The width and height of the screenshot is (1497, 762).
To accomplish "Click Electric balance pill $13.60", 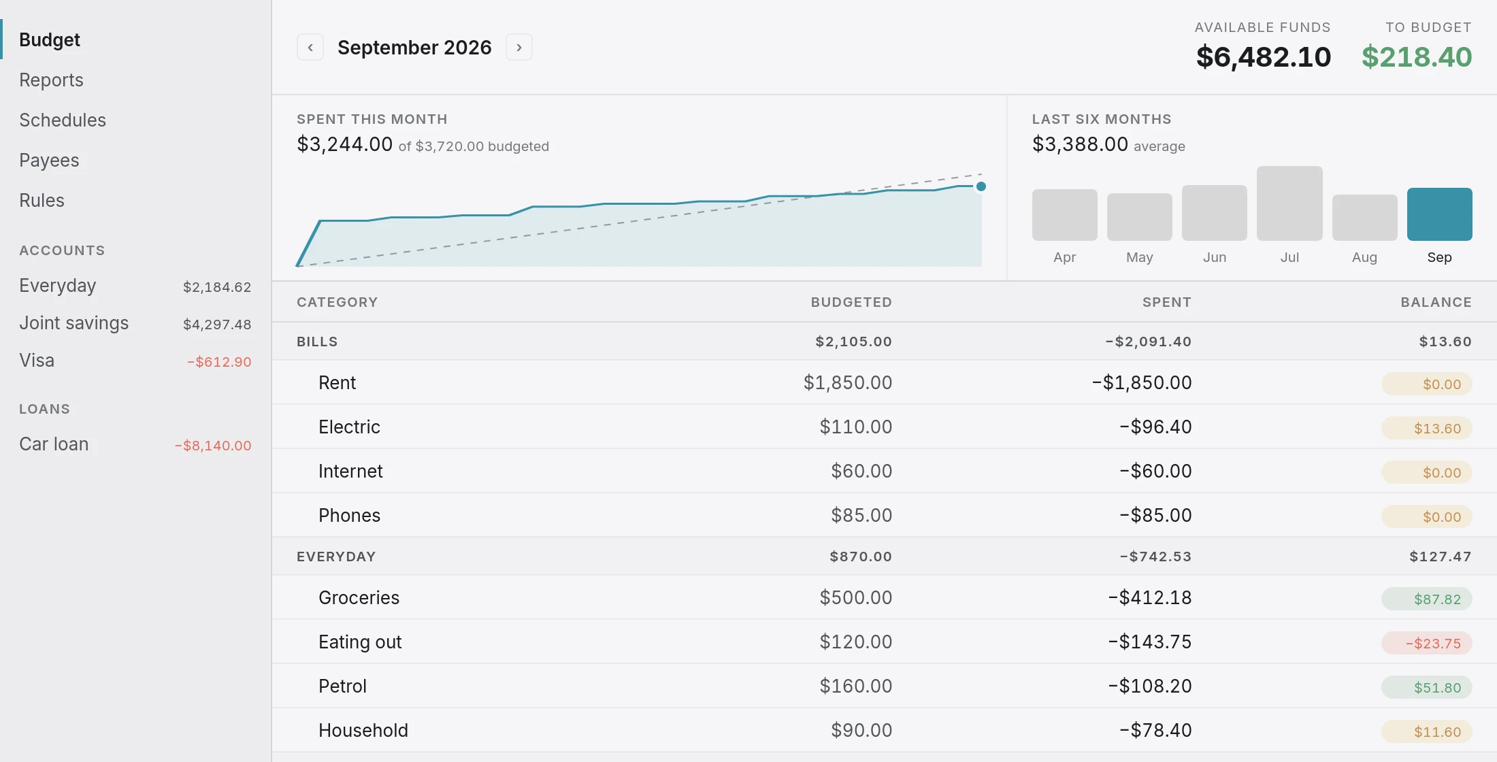I will [x=1426, y=429].
